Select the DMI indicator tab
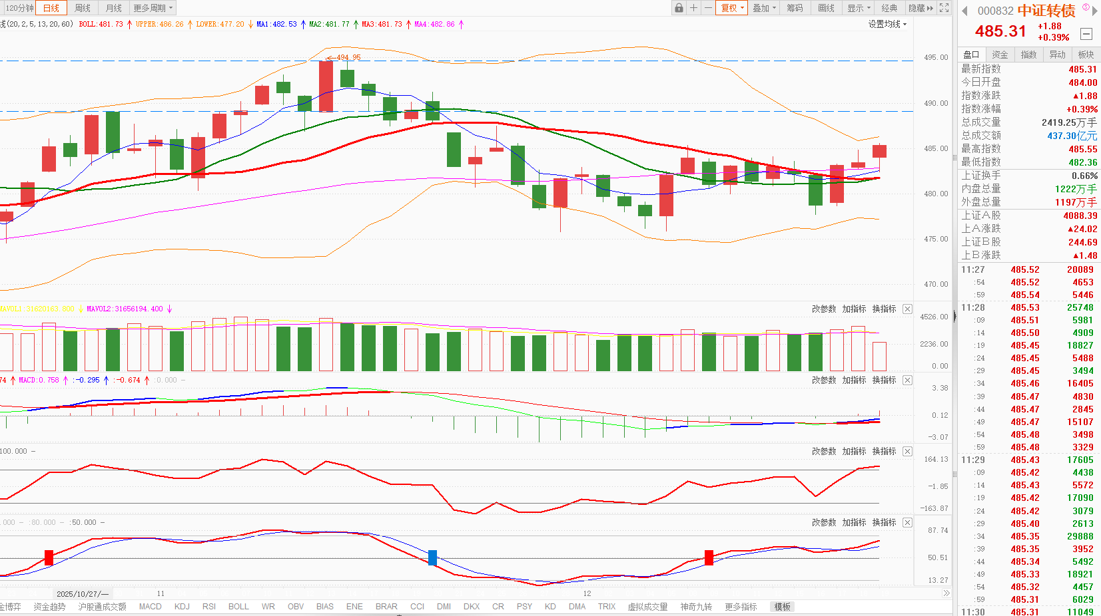1101x616 pixels. click(x=444, y=607)
